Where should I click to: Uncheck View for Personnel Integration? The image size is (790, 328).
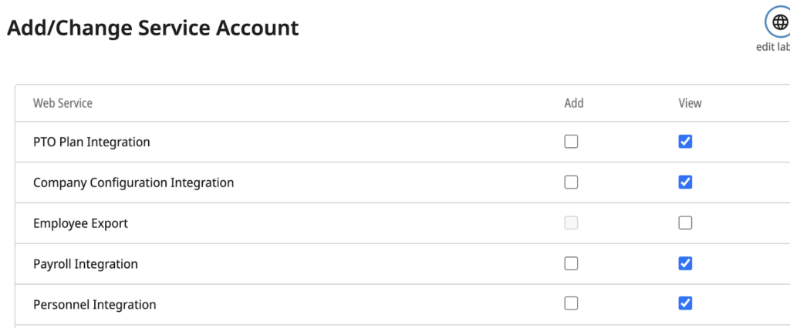pos(685,303)
